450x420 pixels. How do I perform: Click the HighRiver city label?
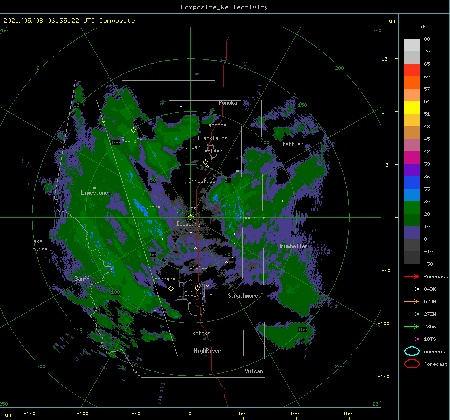tap(207, 351)
